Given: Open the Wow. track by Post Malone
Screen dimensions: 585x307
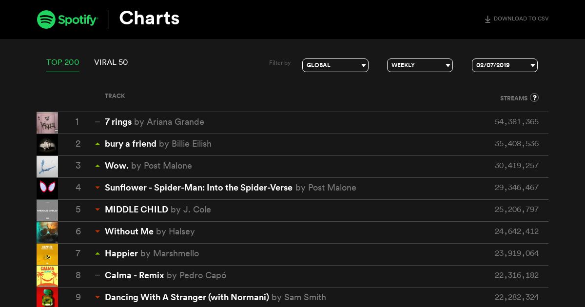Looking at the screenshot, I should [117, 166].
